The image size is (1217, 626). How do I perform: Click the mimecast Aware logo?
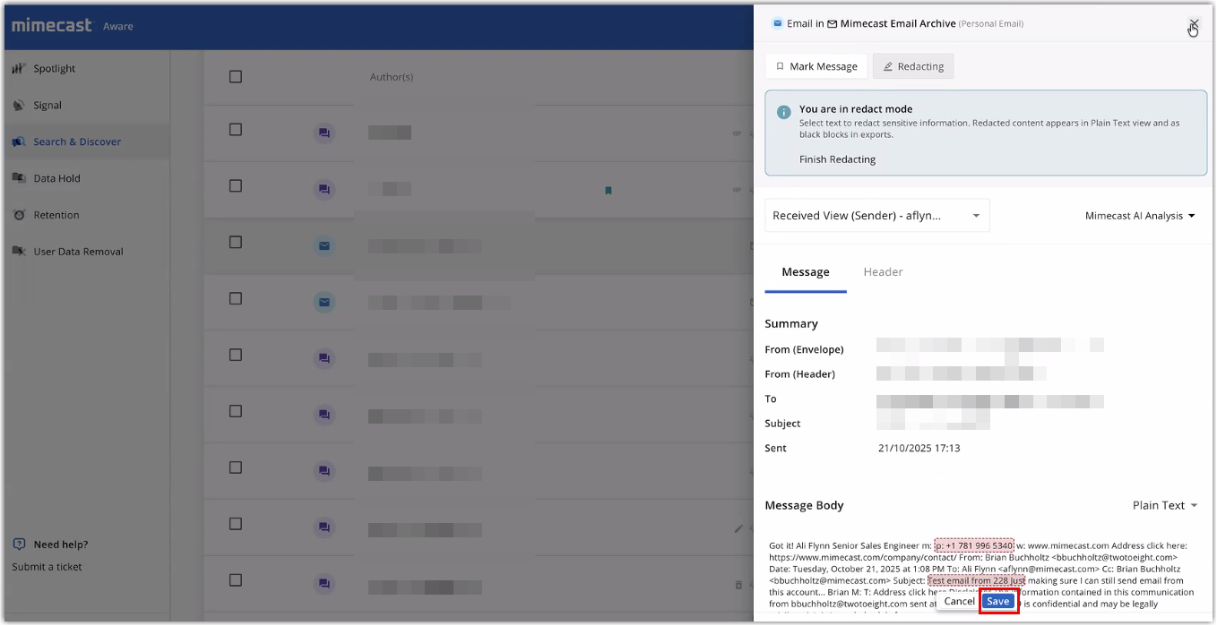[x=73, y=25]
